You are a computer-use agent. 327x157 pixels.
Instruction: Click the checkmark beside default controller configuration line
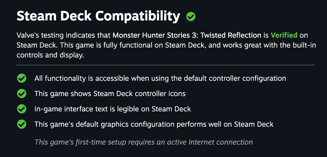(x=22, y=78)
